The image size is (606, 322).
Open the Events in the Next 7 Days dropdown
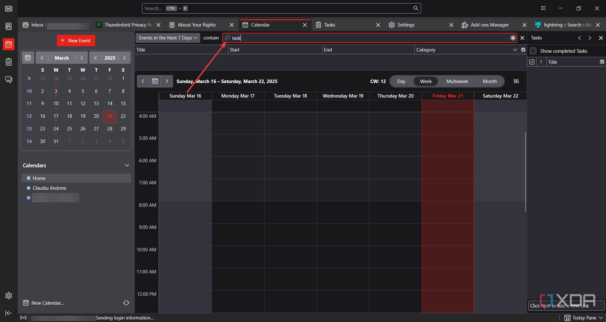coord(168,38)
